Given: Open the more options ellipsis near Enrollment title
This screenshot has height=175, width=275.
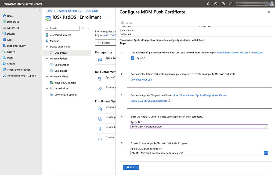Looking at the screenshot, I should coord(107,17).
